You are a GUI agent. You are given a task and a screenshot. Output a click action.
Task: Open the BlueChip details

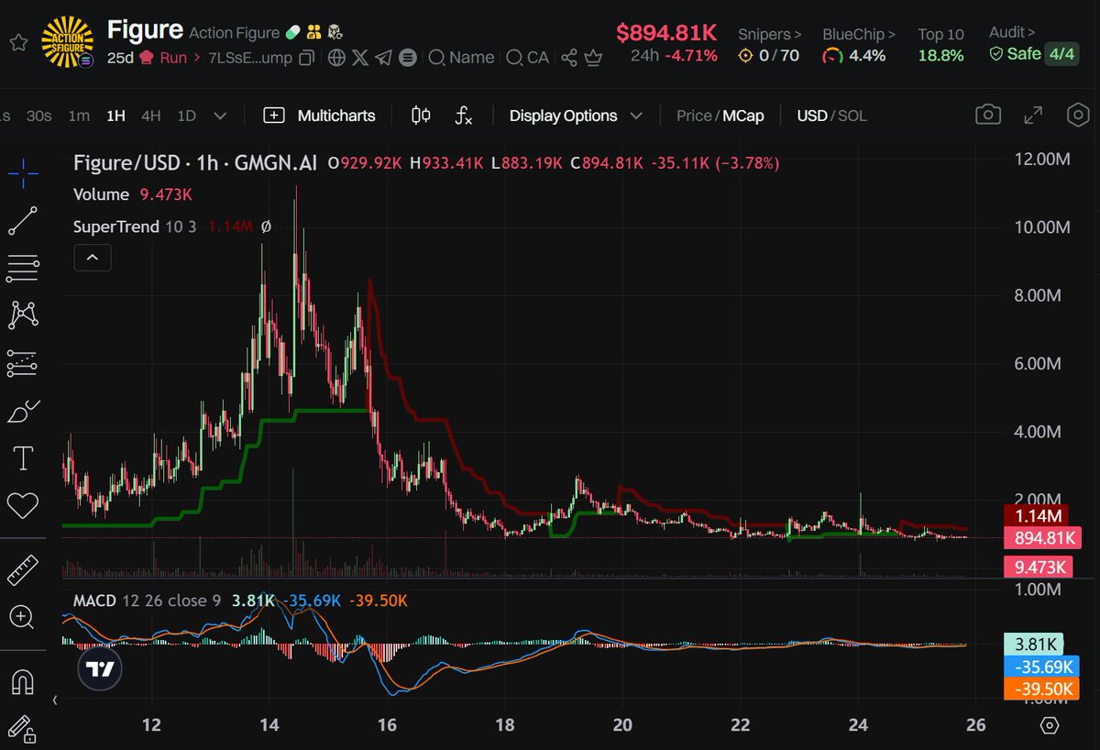(x=859, y=35)
